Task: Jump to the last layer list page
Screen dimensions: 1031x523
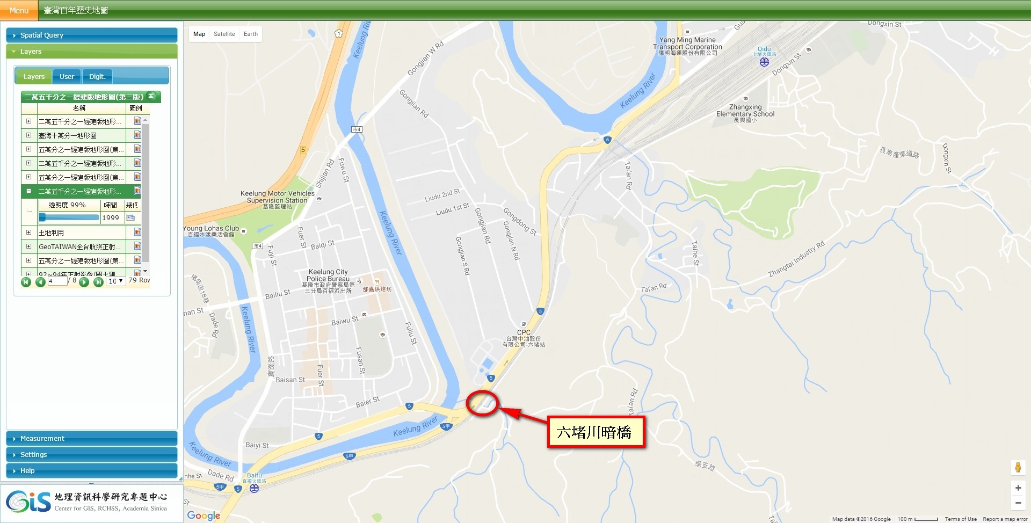Action: 98,282
